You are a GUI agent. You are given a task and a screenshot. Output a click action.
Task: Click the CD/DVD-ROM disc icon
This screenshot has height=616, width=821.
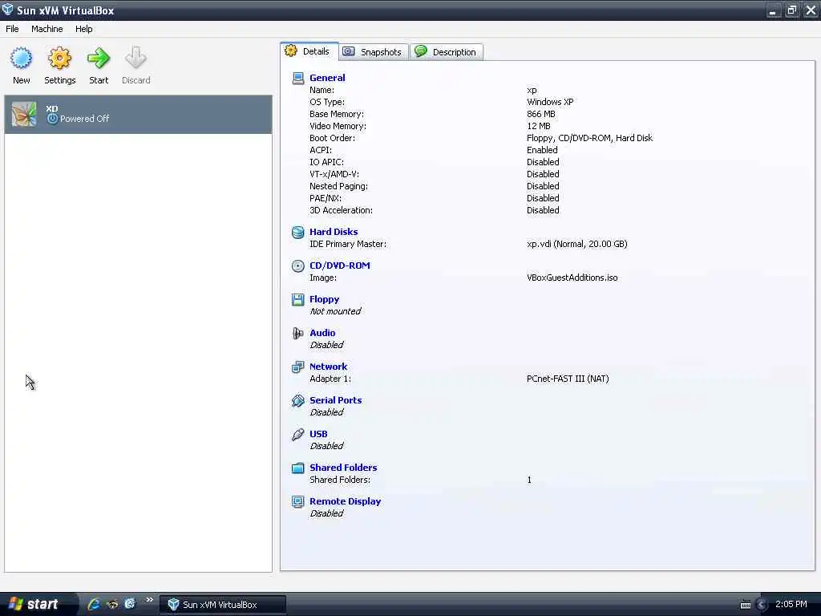click(x=298, y=266)
